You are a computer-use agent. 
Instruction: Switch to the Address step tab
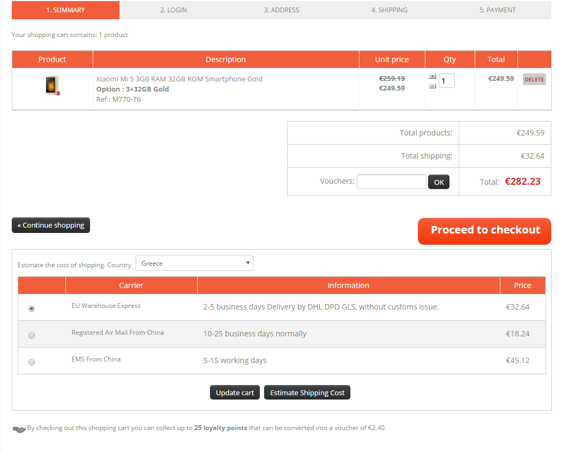(281, 10)
